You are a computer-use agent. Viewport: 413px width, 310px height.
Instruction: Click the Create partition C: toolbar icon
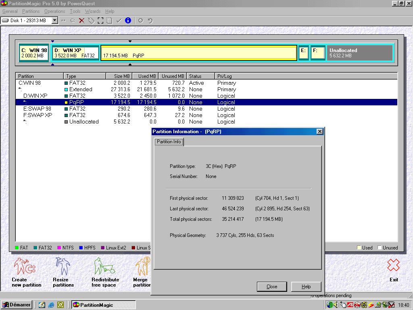73,21
